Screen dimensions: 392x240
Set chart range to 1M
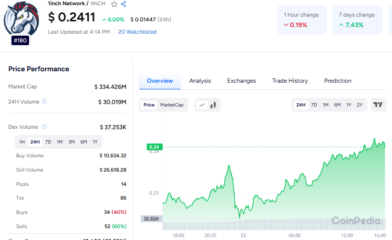pyautogui.click(x=326, y=105)
